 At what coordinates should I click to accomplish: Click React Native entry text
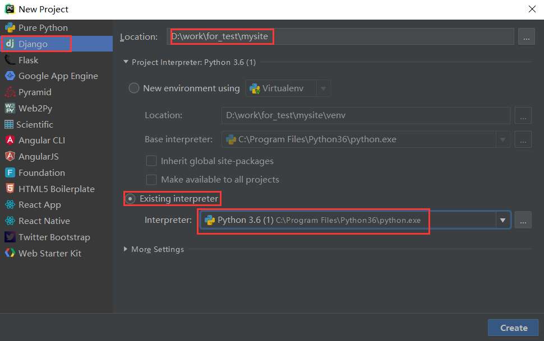[x=44, y=221]
